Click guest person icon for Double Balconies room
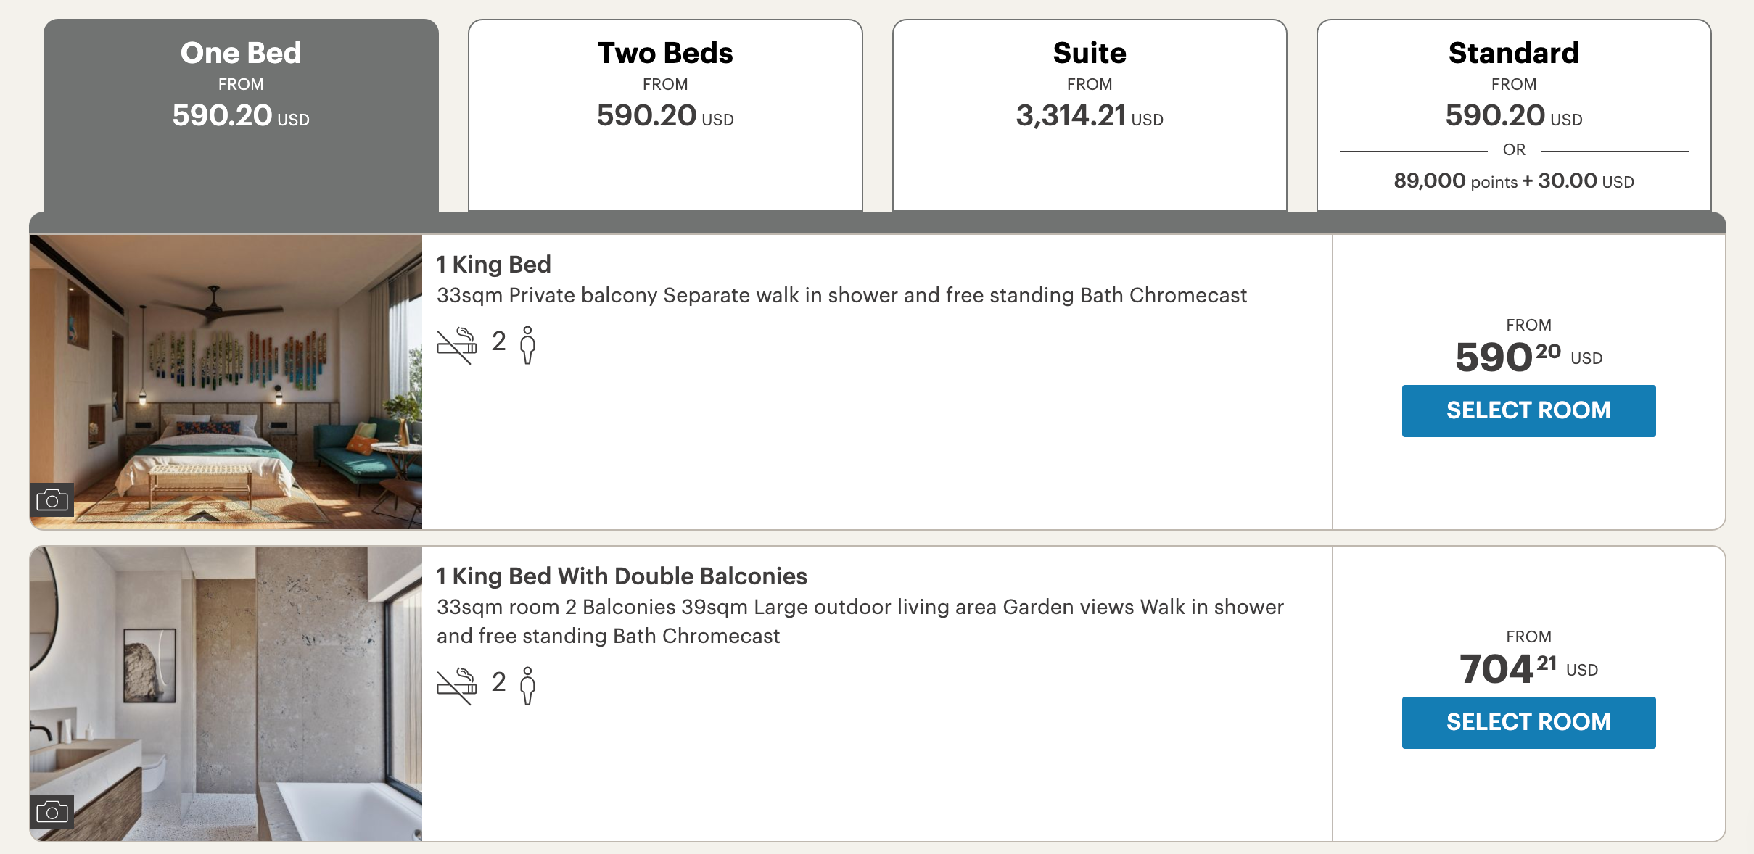The image size is (1754, 854). tap(528, 685)
